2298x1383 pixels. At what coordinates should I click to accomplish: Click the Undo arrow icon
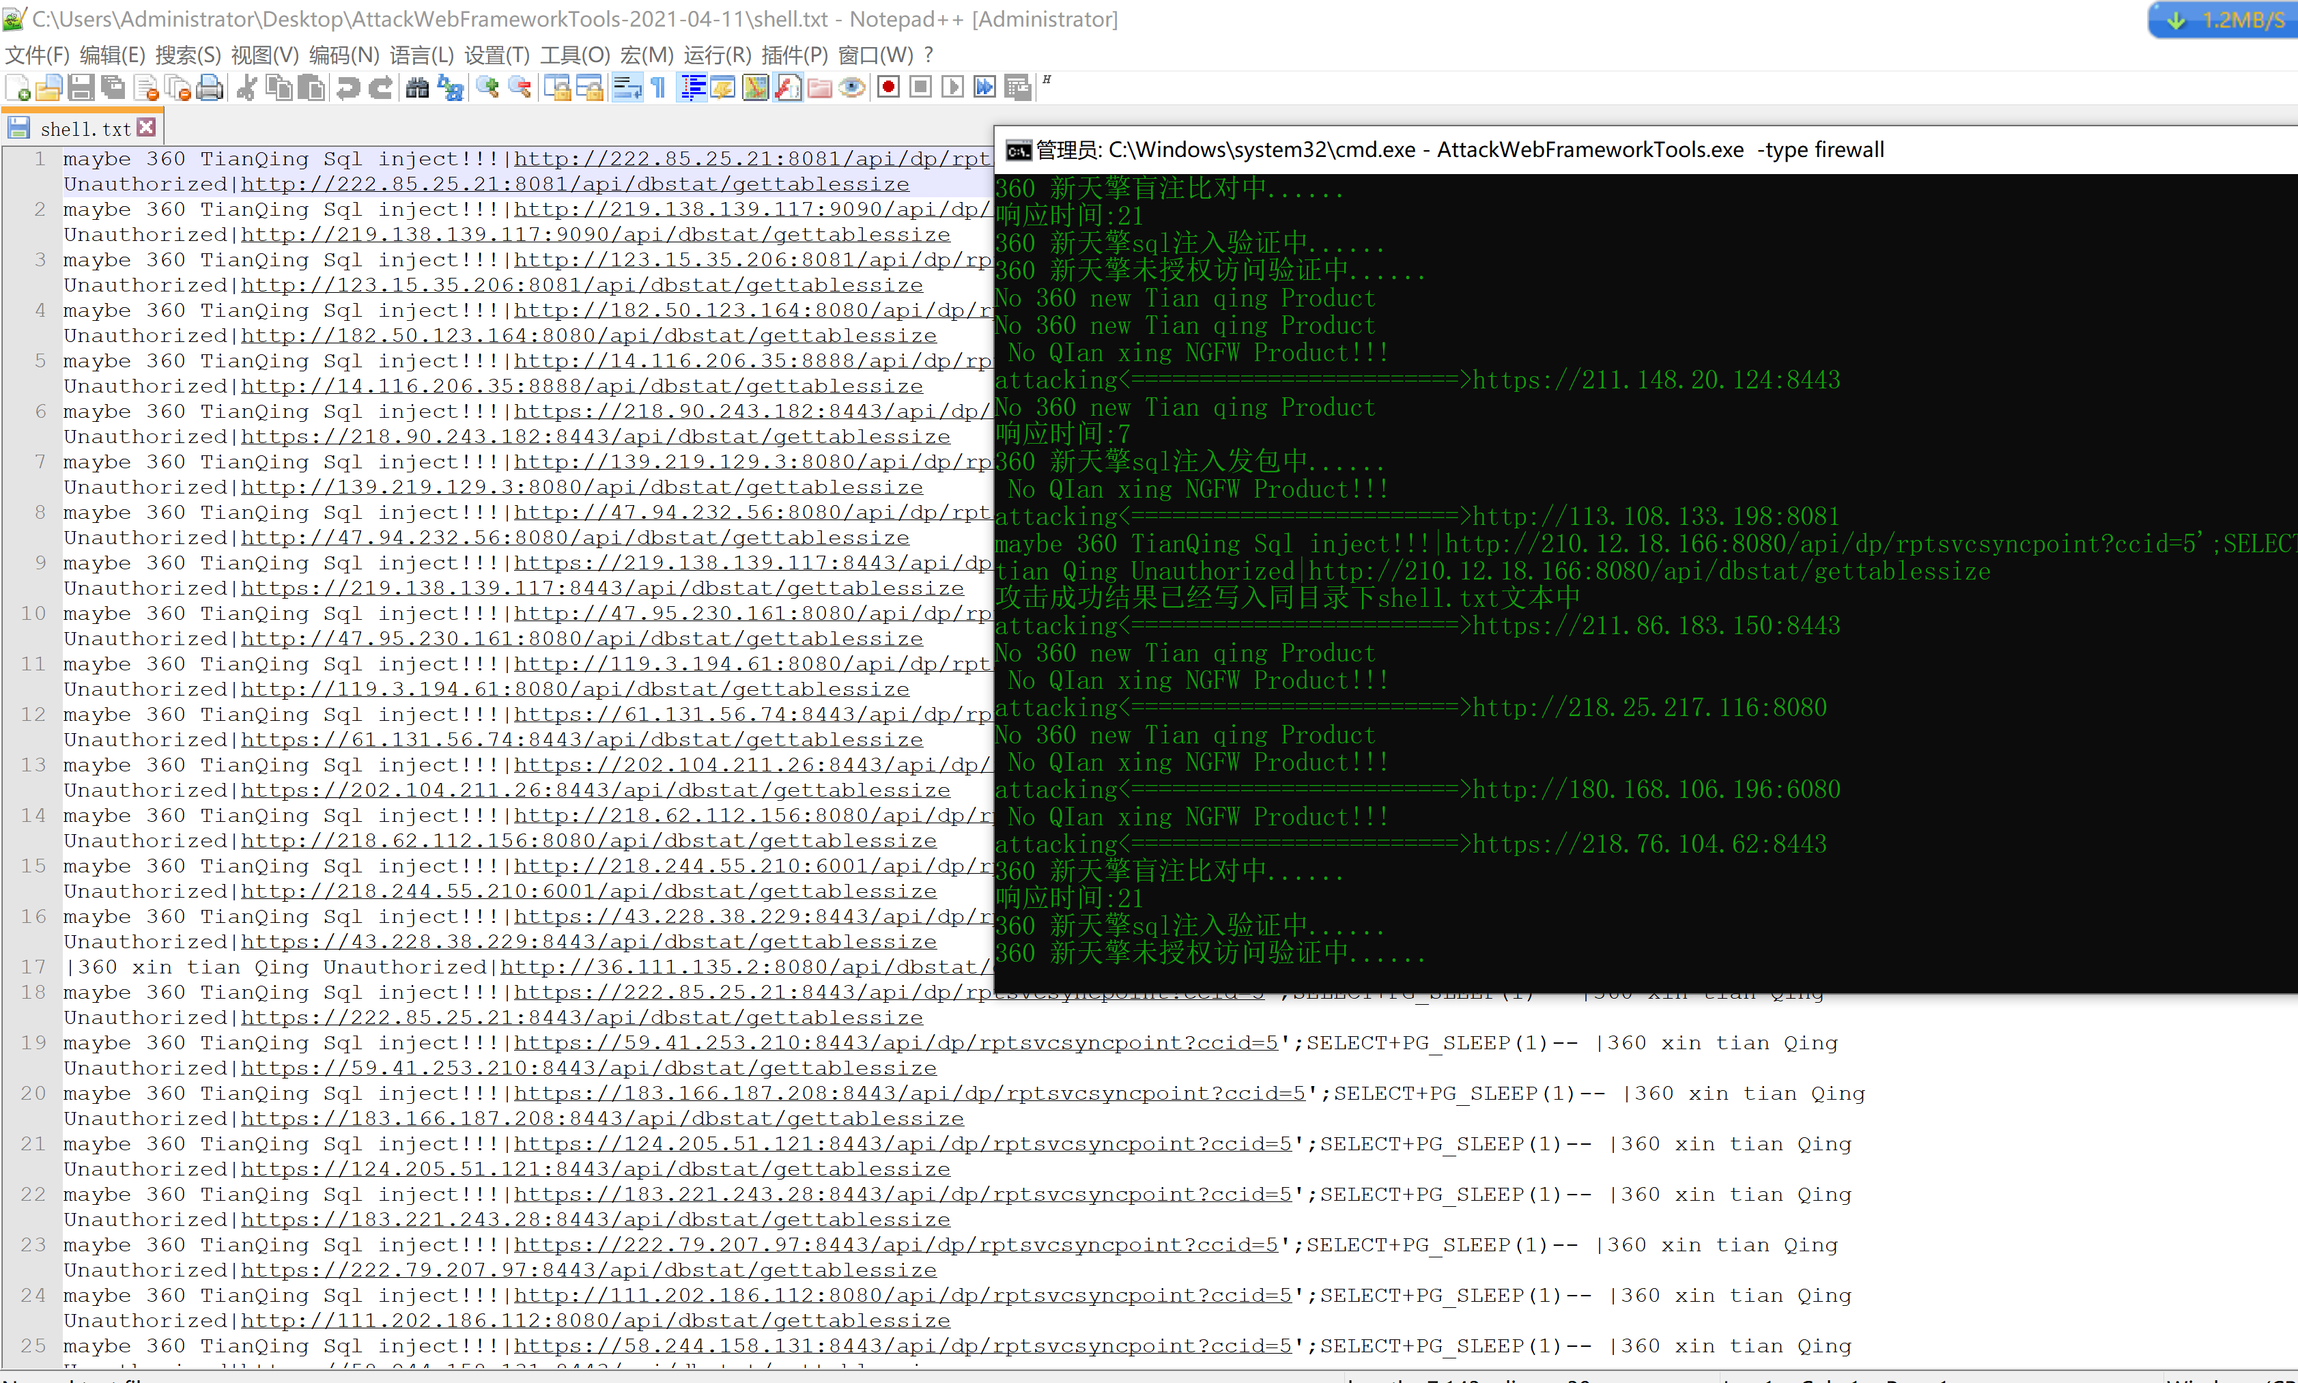pyautogui.click(x=348, y=87)
